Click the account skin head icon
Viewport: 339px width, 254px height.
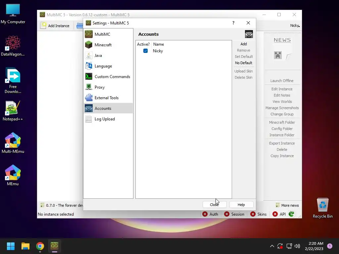tap(249, 34)
